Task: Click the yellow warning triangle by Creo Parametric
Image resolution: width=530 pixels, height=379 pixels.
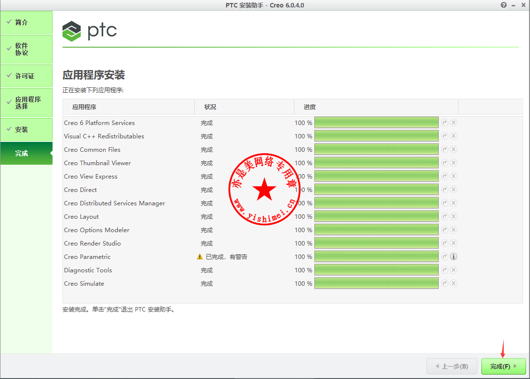Action: 200,256
